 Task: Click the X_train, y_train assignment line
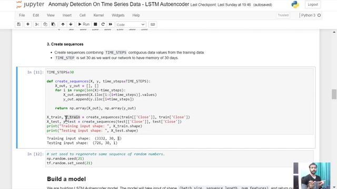click(118, 117)
